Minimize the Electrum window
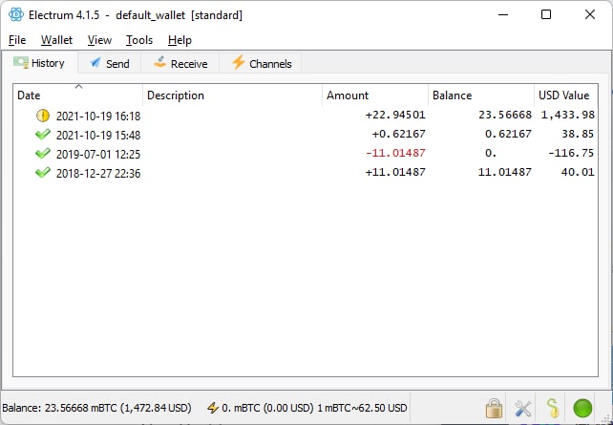Viewport: 613px width, 425px height. pos(503,15)
